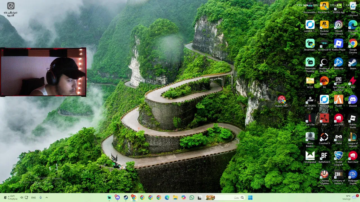360x202 pixels.
Task: Open the Undisputed game shortcut
Action: [x=310, y=157]
